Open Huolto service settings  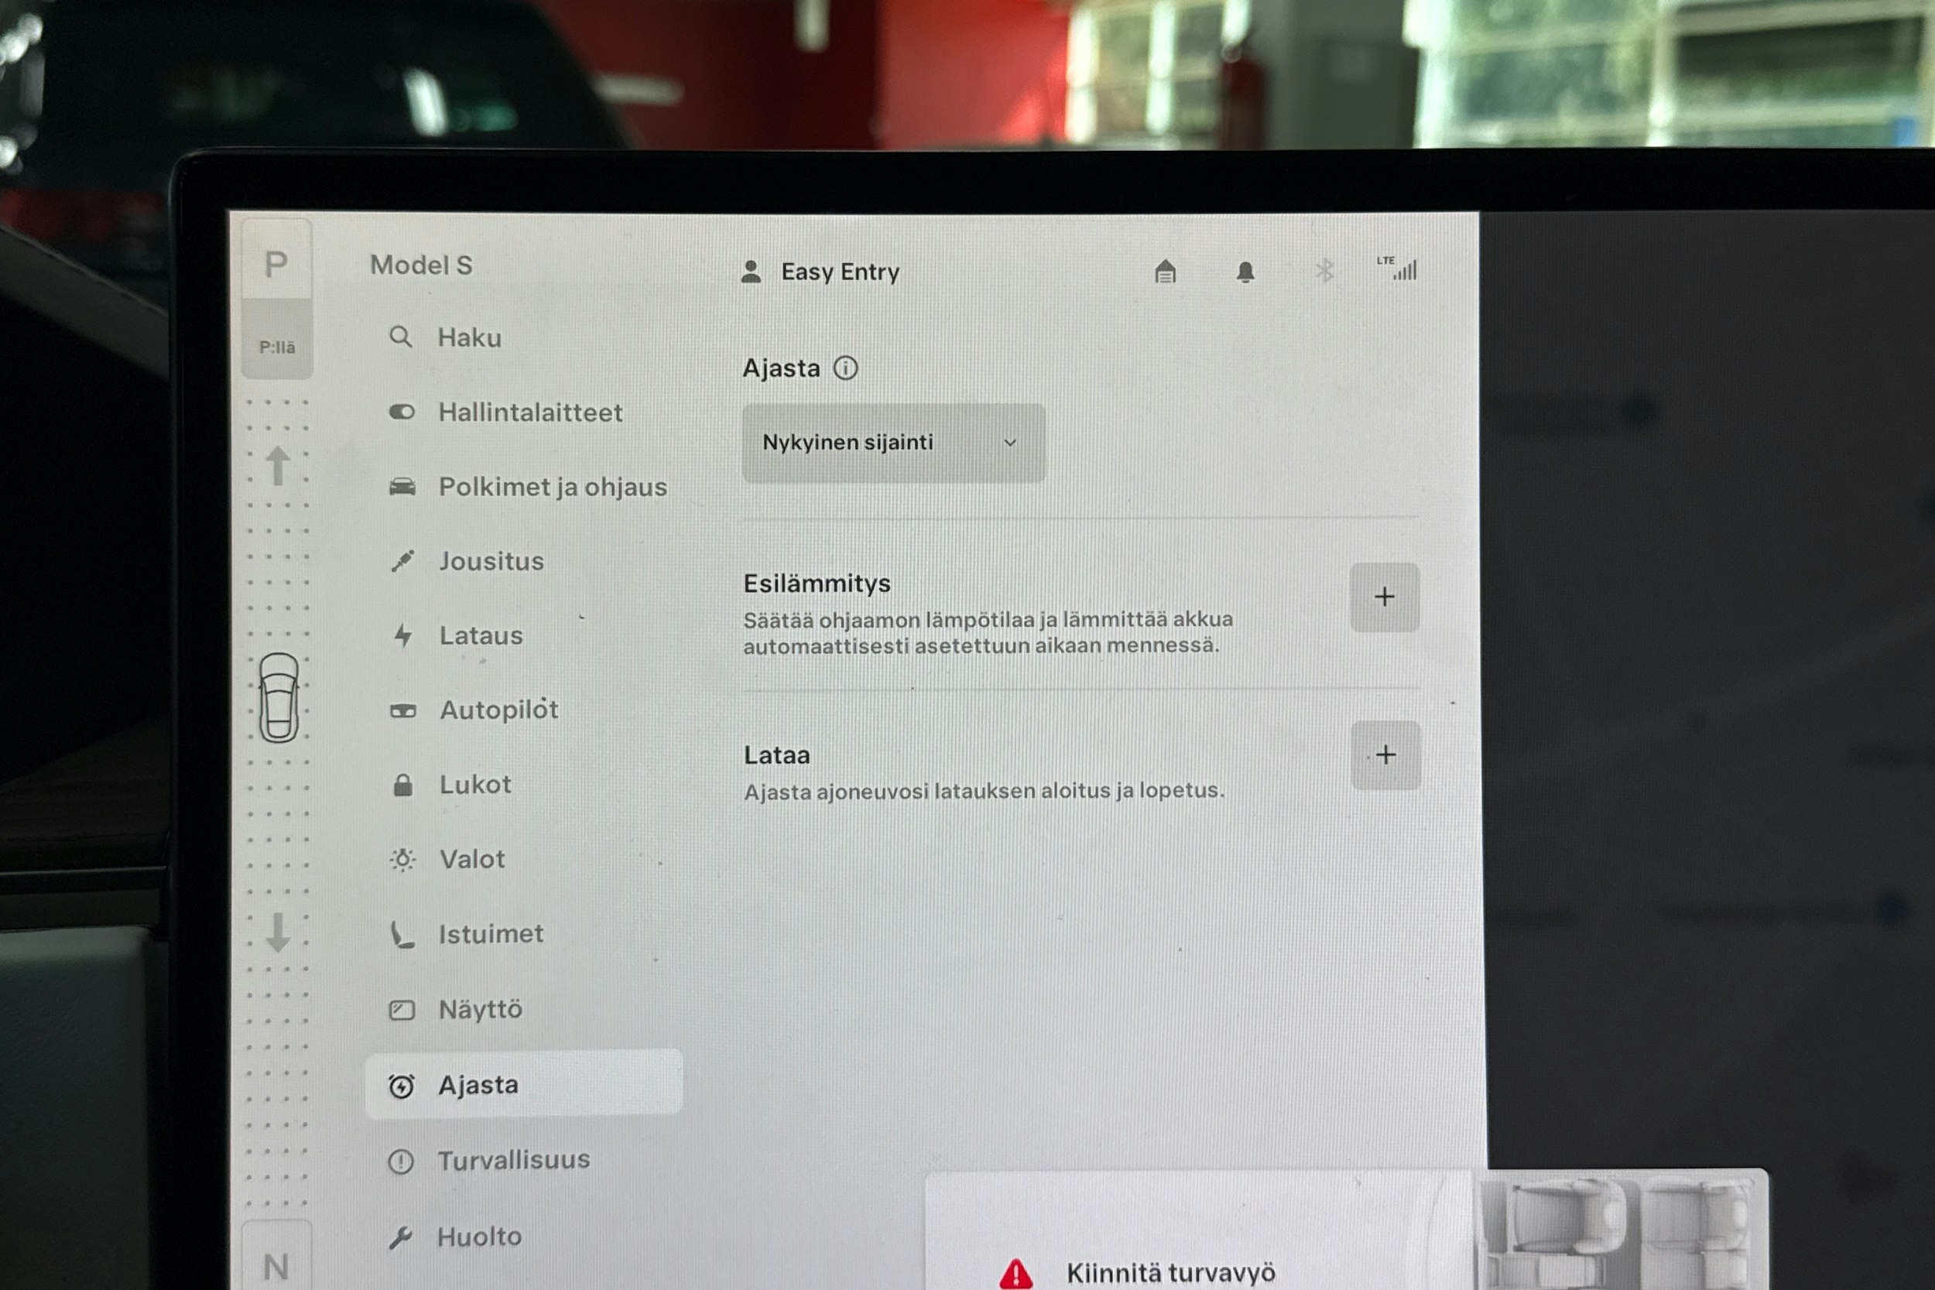(x=524, y=1237)
